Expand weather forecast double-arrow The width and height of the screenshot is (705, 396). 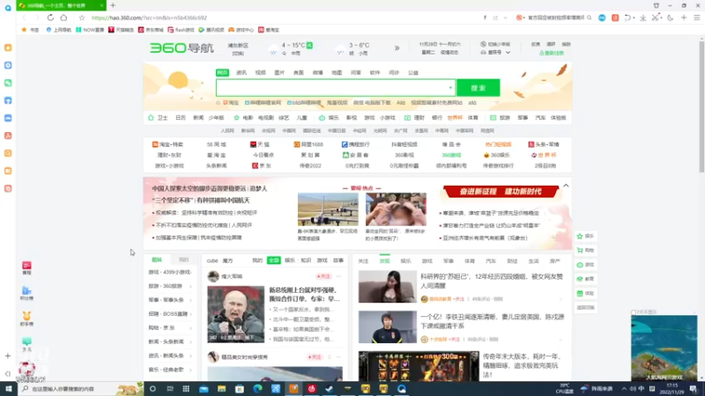(x=397, y=48)
